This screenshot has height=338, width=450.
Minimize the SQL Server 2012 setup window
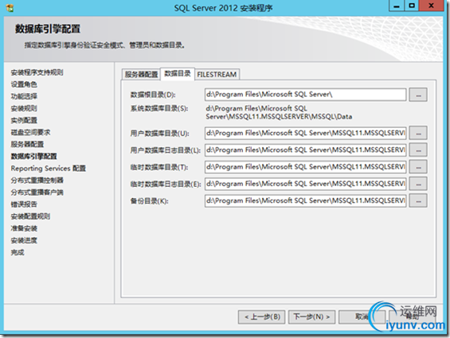point(397,6)
